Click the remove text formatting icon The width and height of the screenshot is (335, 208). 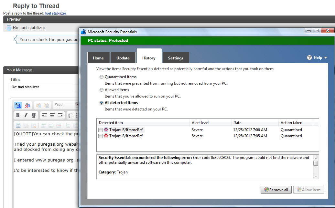tap(27, 105)
